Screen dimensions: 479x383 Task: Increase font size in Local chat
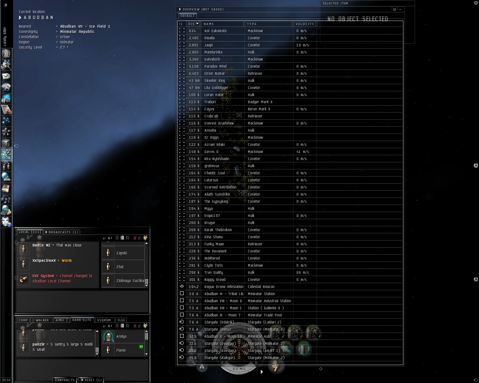click(110, 238)
